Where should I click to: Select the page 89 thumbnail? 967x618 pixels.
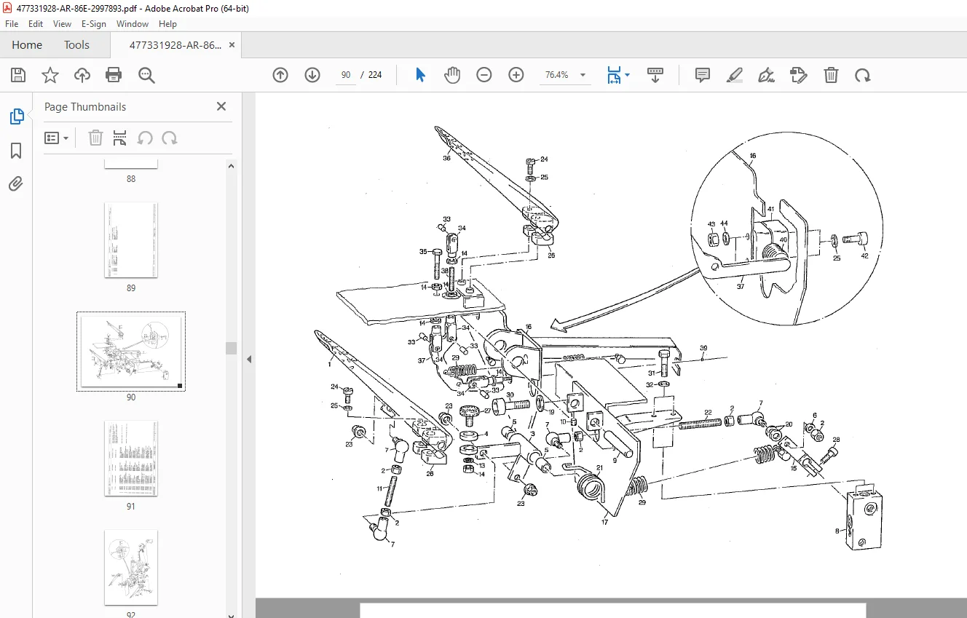coord(131,240)
